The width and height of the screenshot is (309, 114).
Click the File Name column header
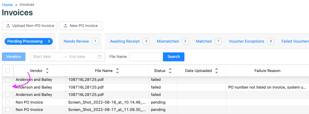[107, 71]
